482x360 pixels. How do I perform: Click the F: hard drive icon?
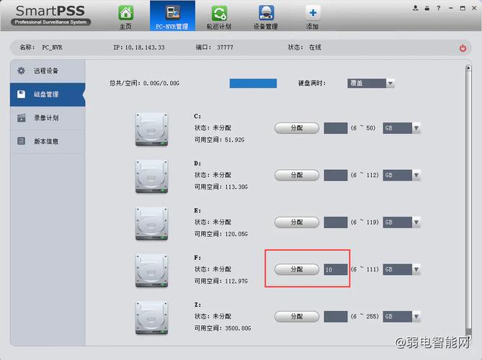pyautogui.click(x=151, y=271)
